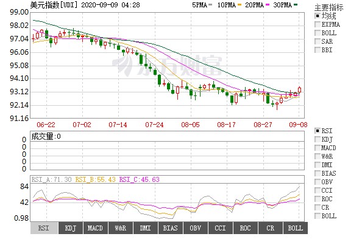Click the 10PMA legend label
Screen dimensions: 348x242
click(x=226, y=5)
